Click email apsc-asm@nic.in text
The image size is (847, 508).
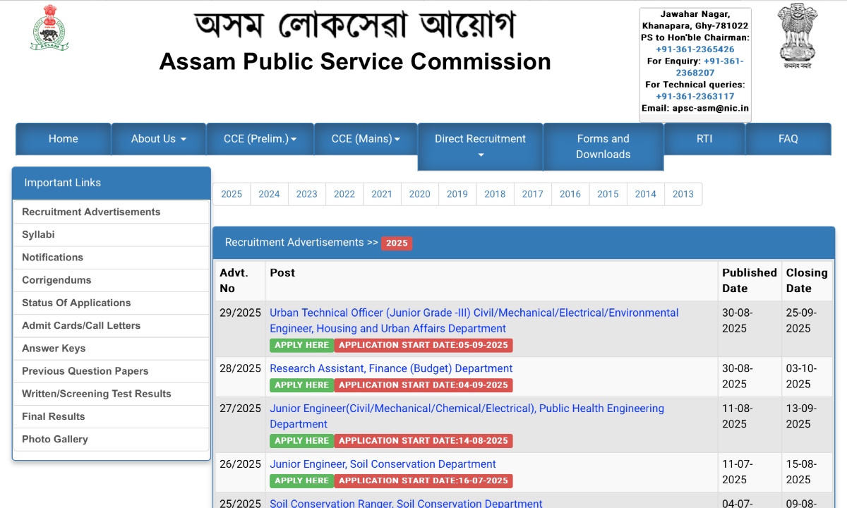pyautogui.click(x=711, y=108)
